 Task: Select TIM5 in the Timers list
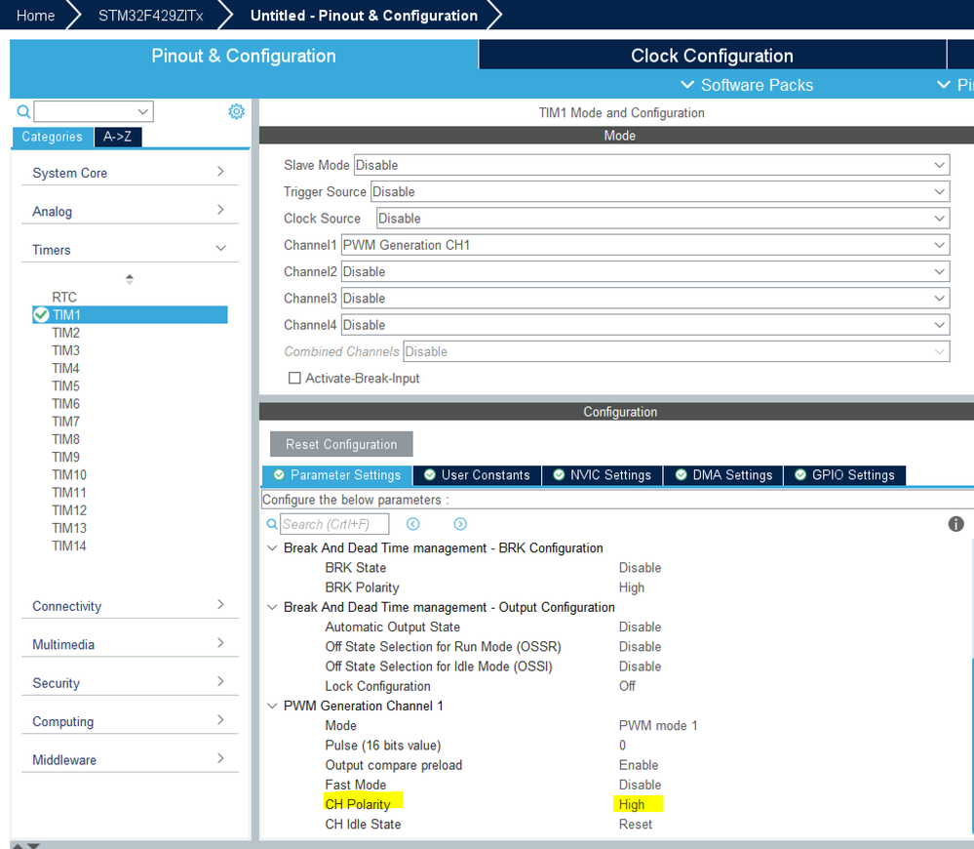[66, 386]
